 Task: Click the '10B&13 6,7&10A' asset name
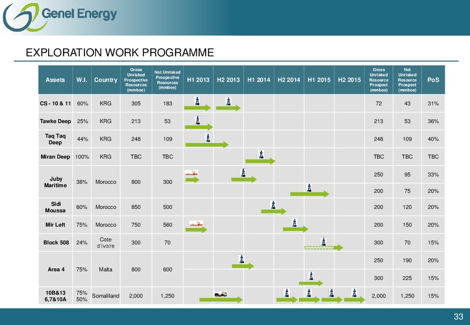56,296
